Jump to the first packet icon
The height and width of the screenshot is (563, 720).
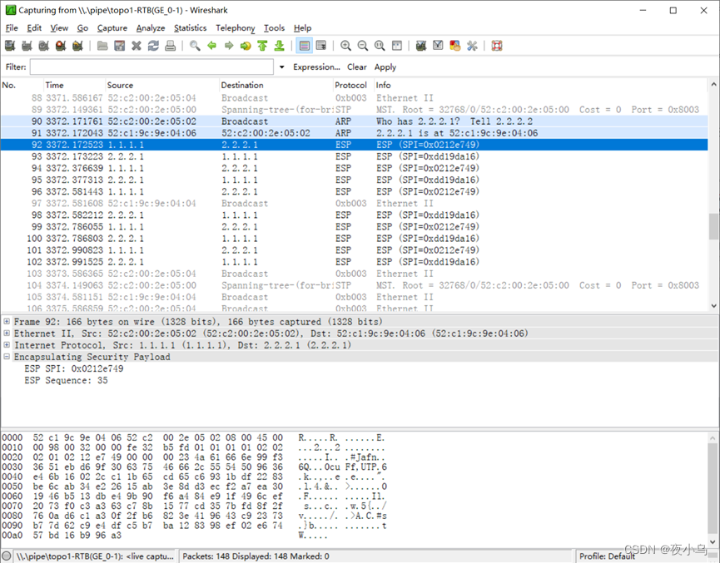[x=262, y=46]
